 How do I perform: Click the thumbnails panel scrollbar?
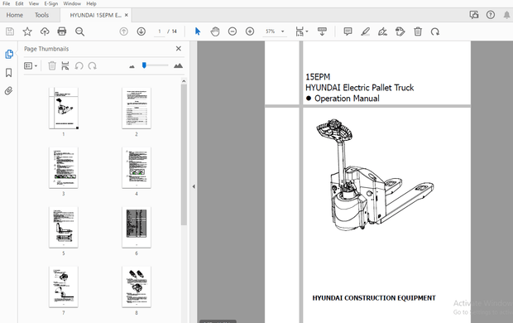click(184, 155)
